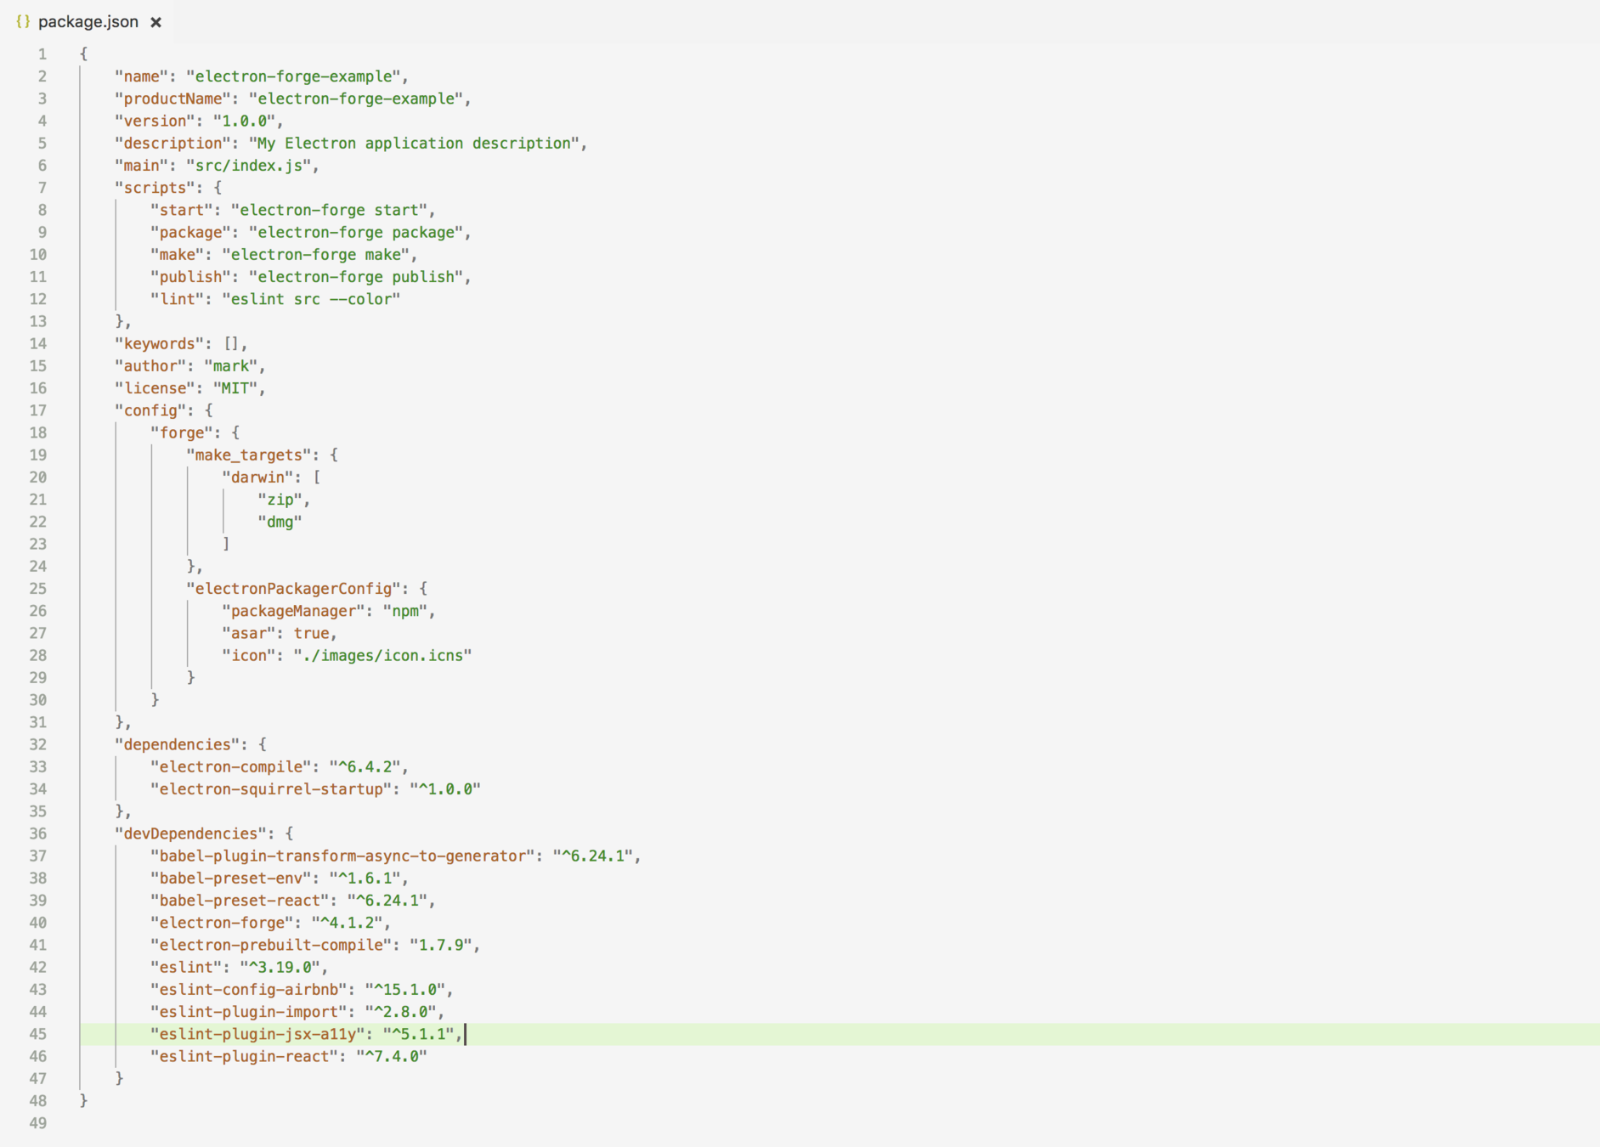Click the "scripts" key
Screen dimensions: 1600x1147
point(155,188)
